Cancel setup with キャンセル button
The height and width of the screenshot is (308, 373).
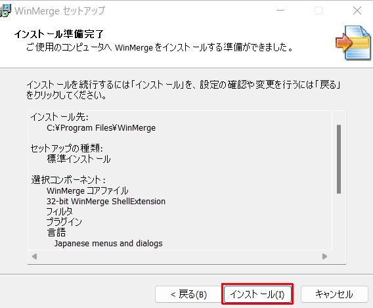(x=334, y=294)
